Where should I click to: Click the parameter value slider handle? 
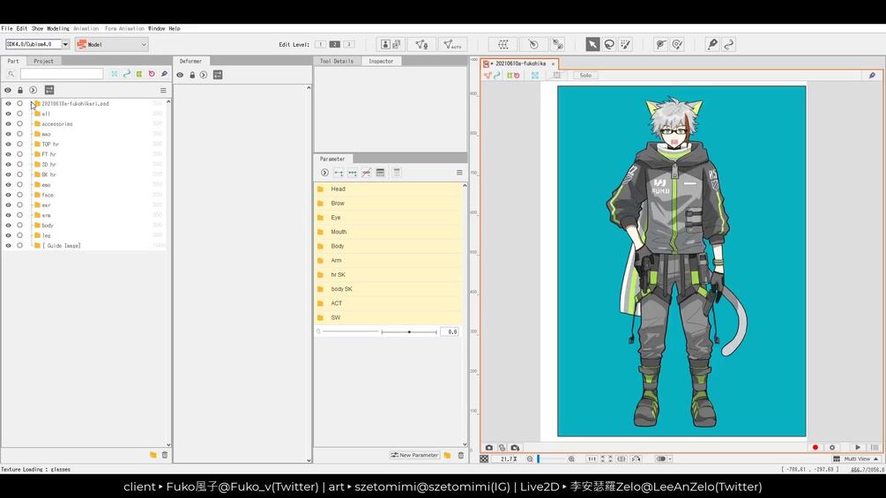pos(409,332)
